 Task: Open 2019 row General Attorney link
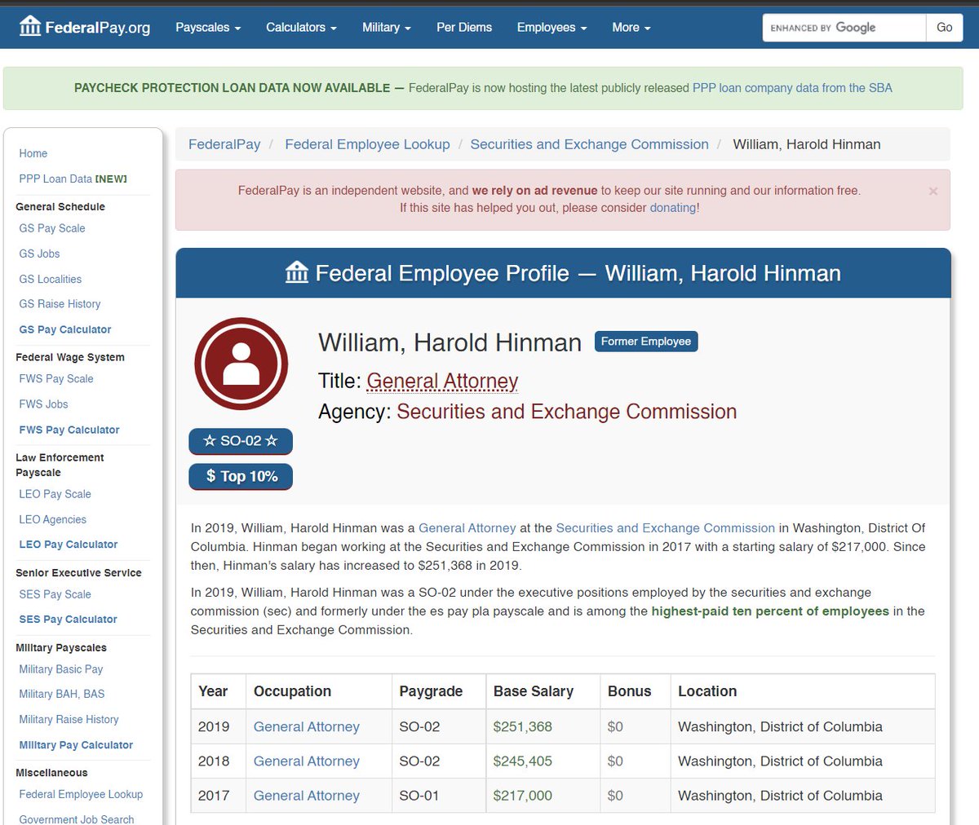coord(307,726)
